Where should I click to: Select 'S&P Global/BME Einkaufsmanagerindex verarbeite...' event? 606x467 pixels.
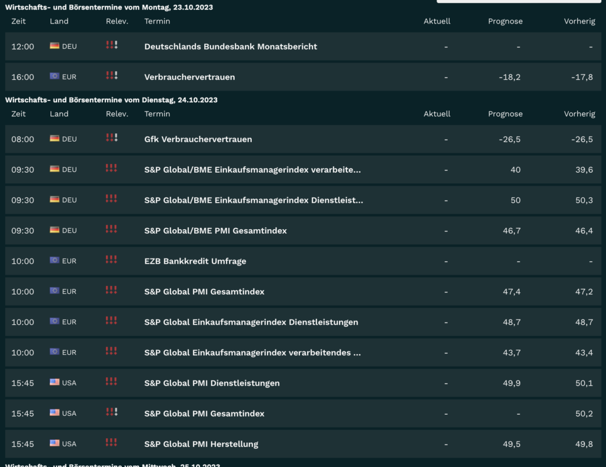tap(252, 170)
